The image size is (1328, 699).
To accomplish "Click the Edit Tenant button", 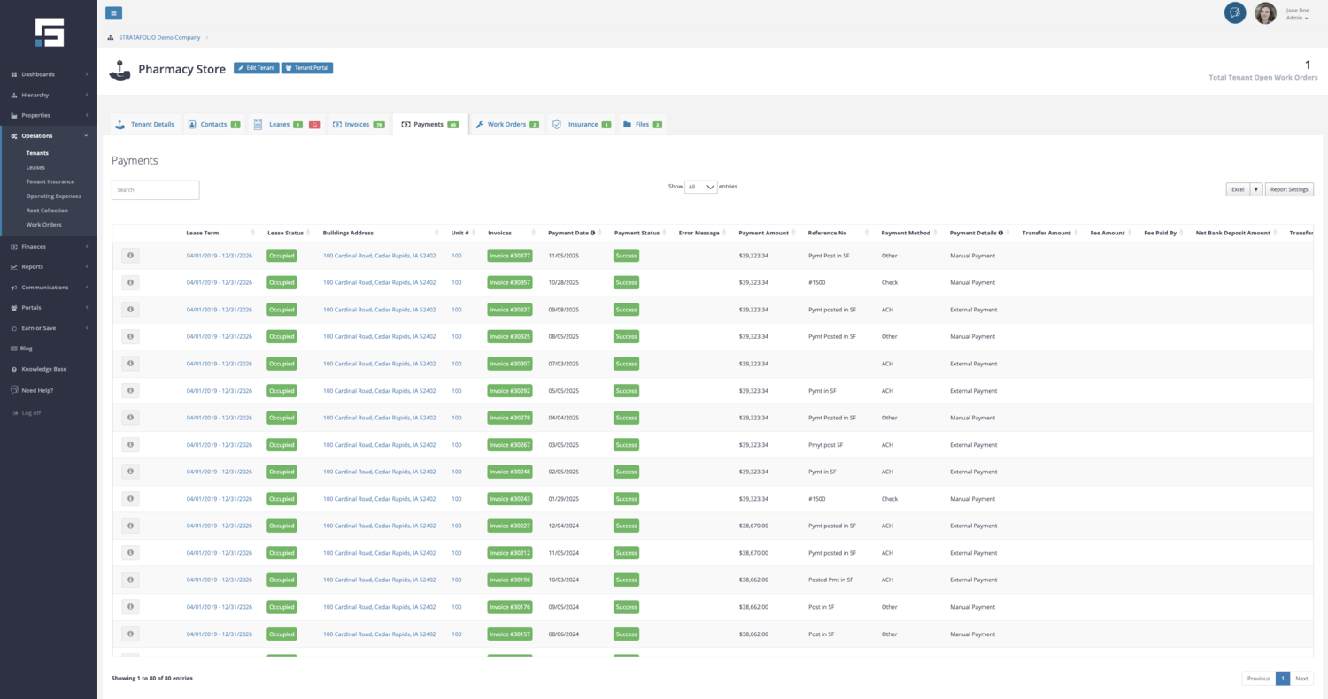I will coord(256,68).
